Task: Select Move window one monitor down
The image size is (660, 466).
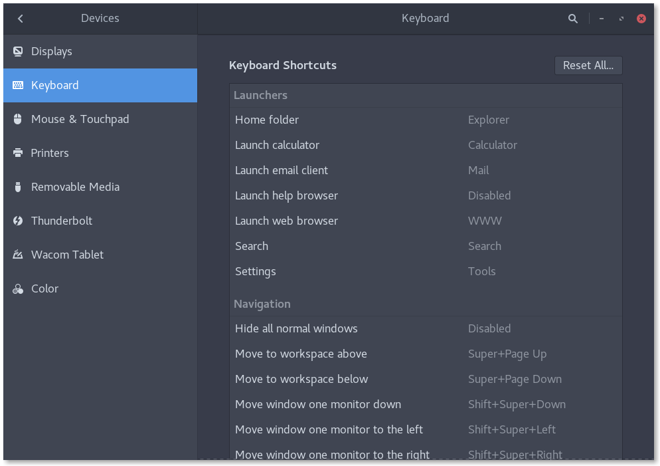Action: pos(426,404)
